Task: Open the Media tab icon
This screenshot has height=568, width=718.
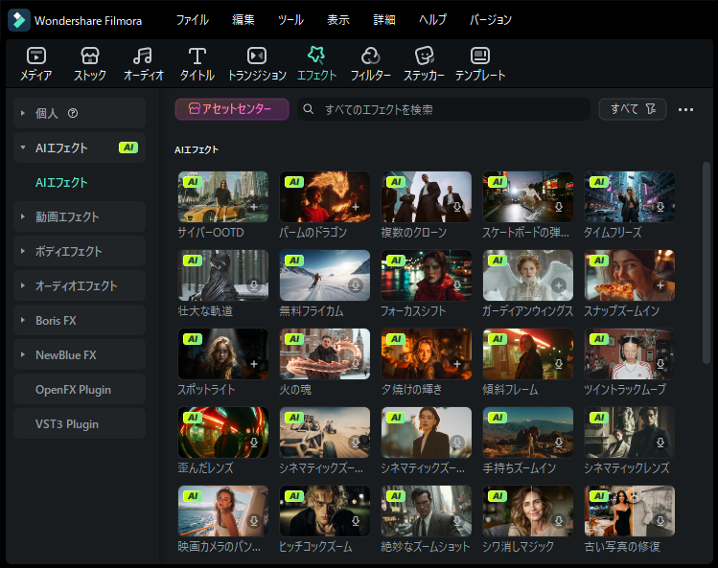Action: [x=35, y=57]
